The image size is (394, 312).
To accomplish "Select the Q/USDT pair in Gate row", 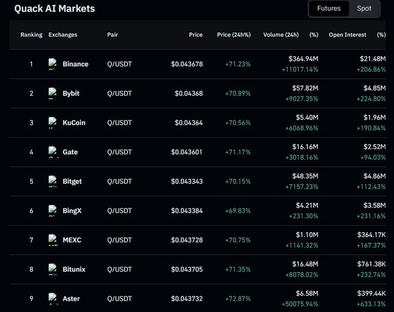I will click(119, 152).
